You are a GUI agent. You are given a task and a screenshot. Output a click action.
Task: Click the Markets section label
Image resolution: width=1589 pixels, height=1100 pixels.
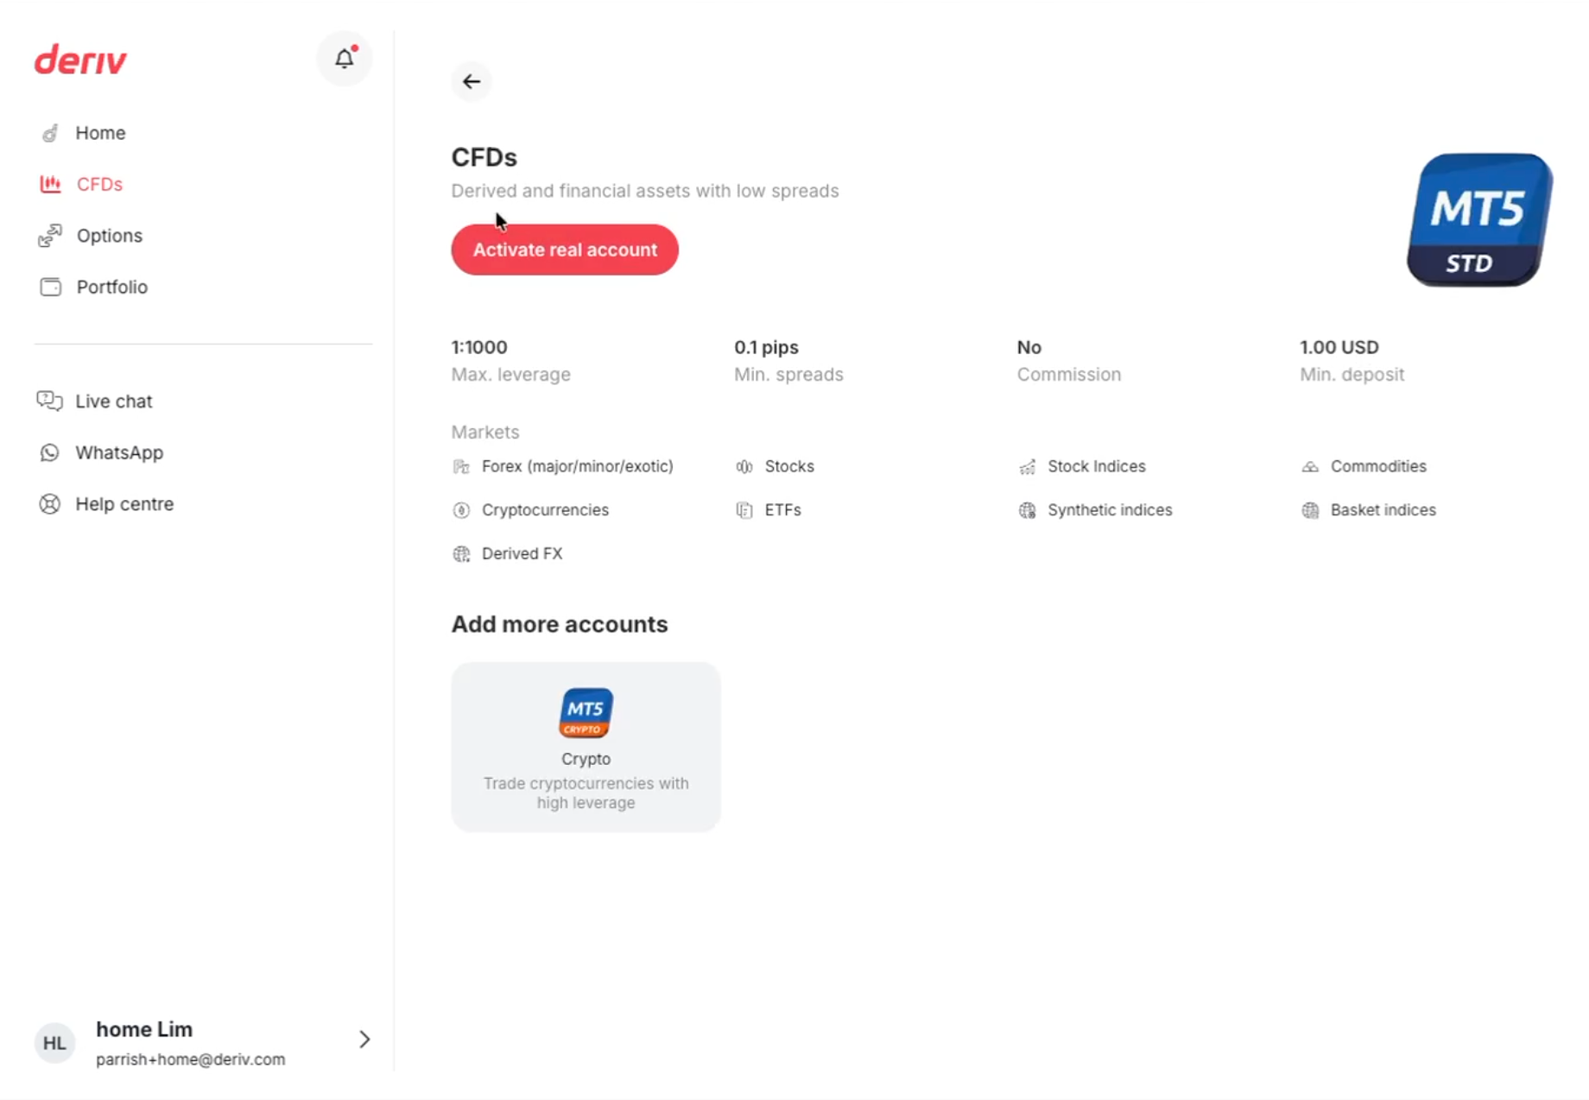click(x=485, y=432)
